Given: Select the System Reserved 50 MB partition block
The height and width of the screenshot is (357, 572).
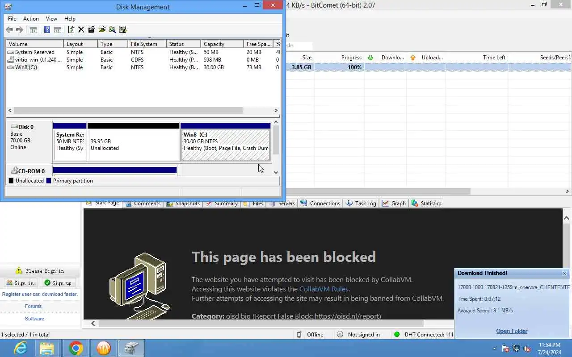Looking at the screenshot, I should click(70, 142).
